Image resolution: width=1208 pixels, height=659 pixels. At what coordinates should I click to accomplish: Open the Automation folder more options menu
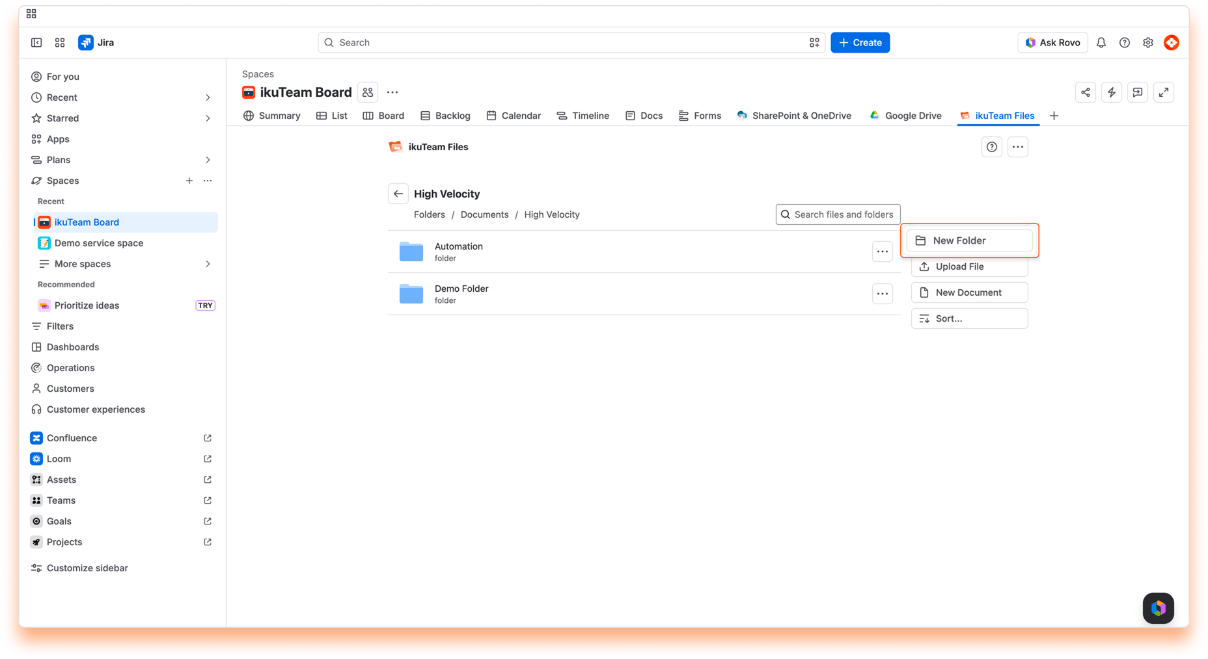883,252
